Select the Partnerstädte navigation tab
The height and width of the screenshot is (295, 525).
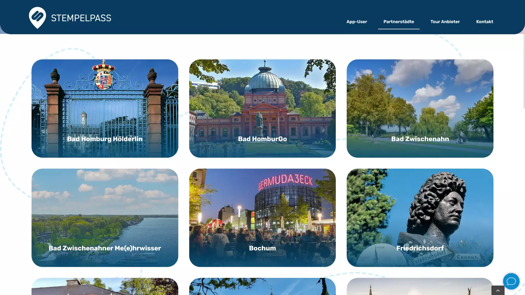(399, 22)
